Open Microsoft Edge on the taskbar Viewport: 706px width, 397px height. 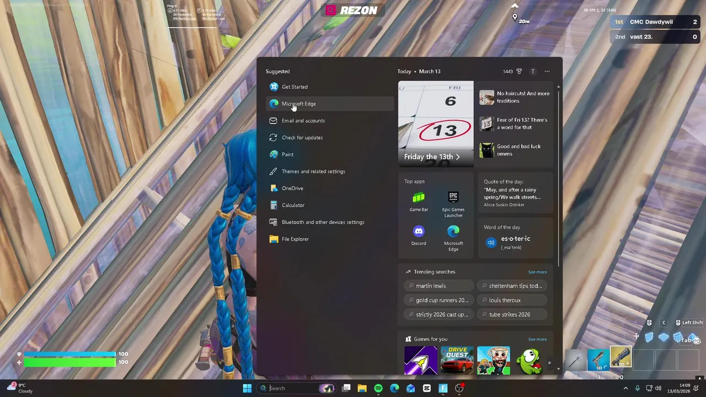click(x=394, y=388)
